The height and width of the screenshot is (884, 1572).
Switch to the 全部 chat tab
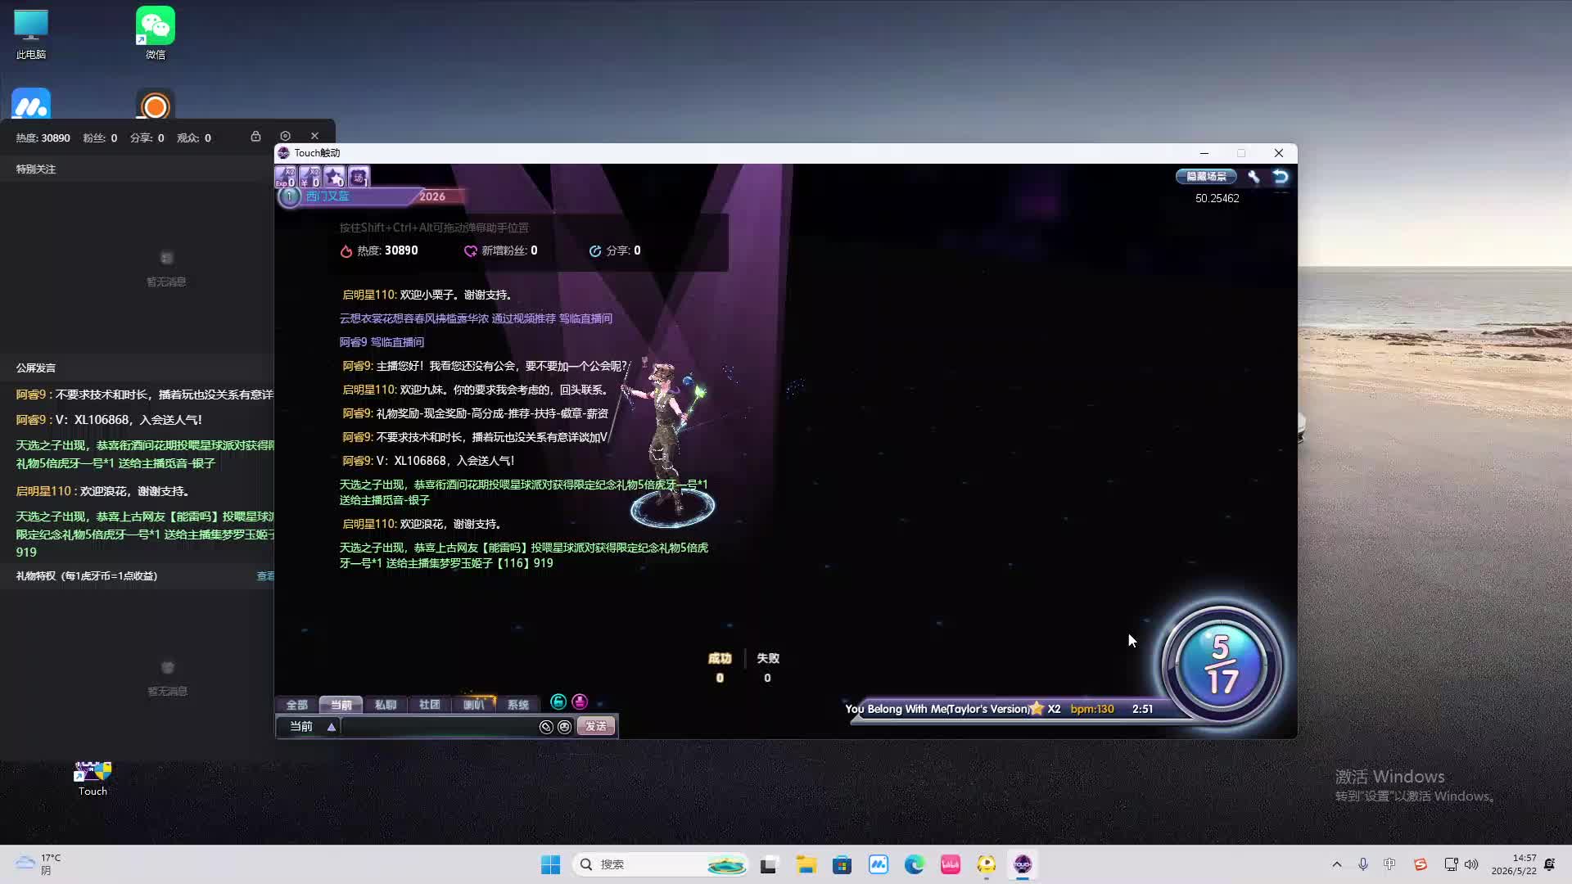[x=296, y=705]
